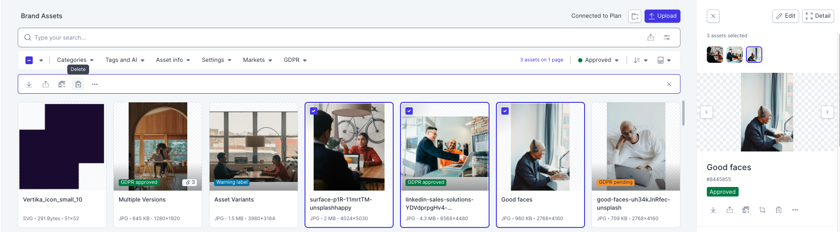Open the GDPR filter dropdown

pyautogui.click(x=295, y=60)
